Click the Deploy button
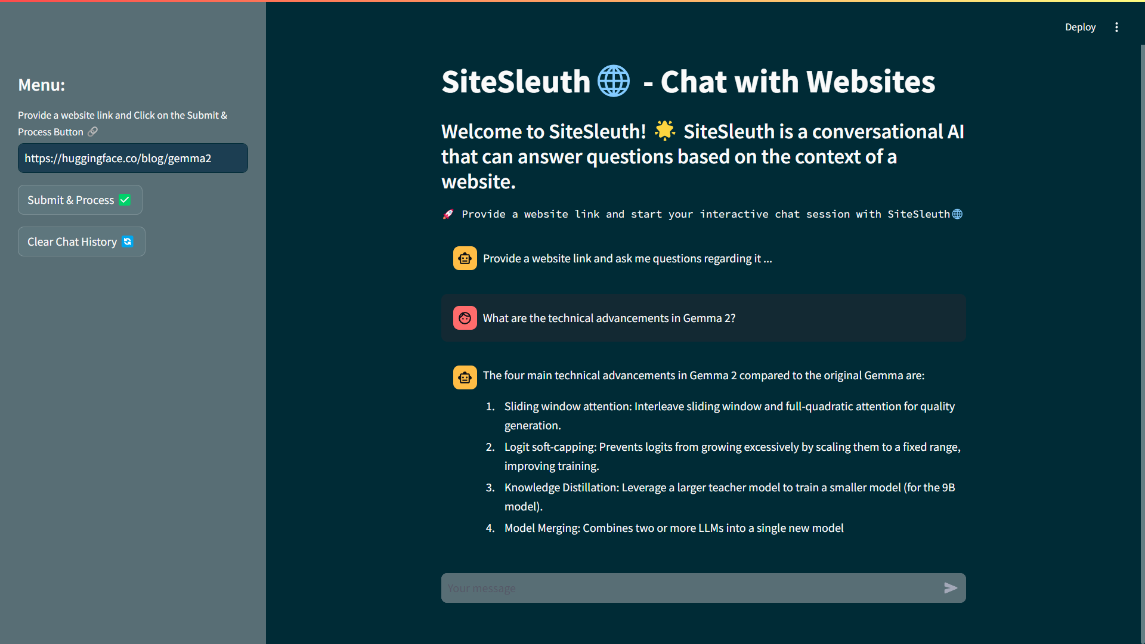This screenshot has width=1145, height=644. point(1080,27)
